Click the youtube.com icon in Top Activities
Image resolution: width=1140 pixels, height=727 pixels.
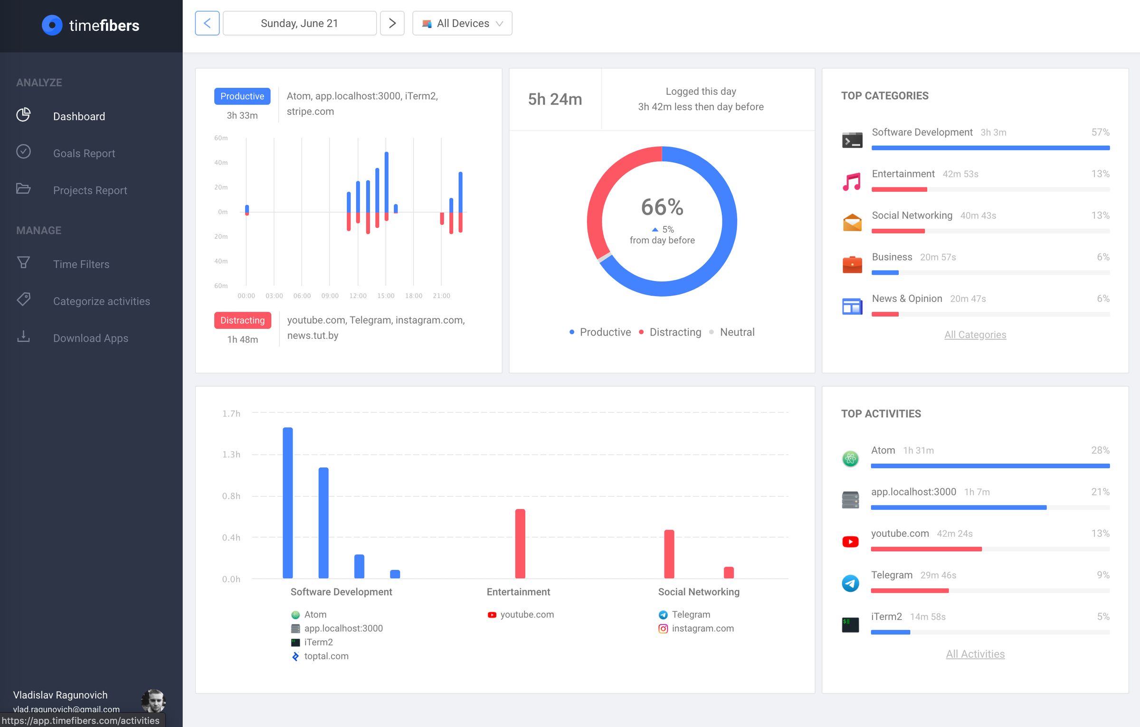(x=850, y=541)
